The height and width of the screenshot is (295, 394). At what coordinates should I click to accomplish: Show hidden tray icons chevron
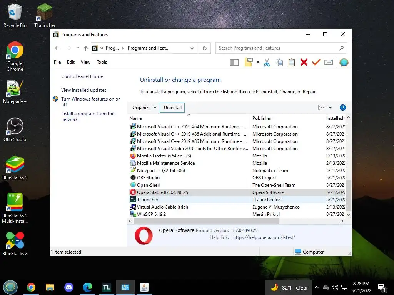tap(317, 287)
